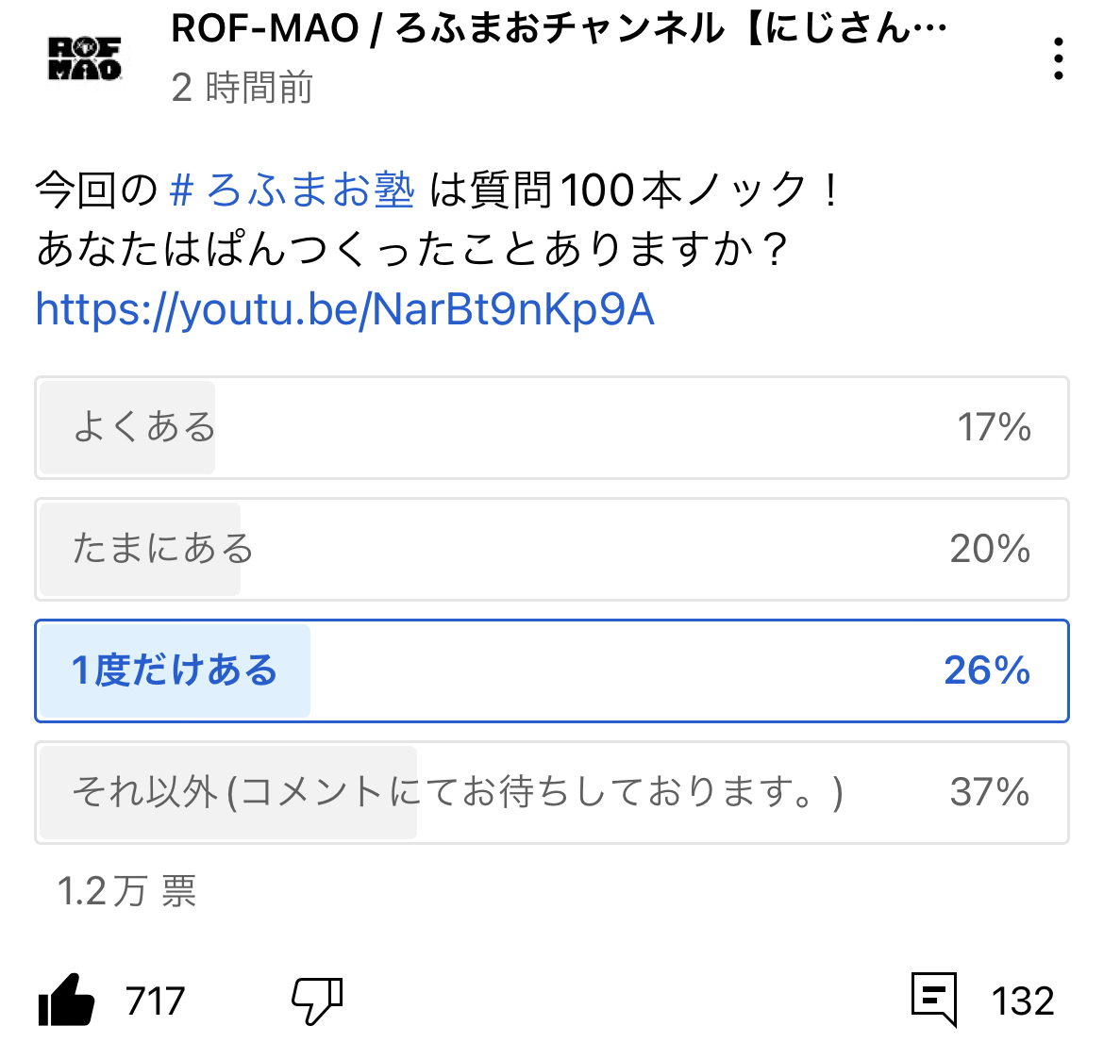Toggle the selected option 1度だけある
This screenshot has width=1104, height=1059.
552,670
